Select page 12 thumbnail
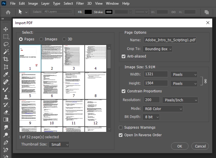216x158 pixels. [95, 113]
